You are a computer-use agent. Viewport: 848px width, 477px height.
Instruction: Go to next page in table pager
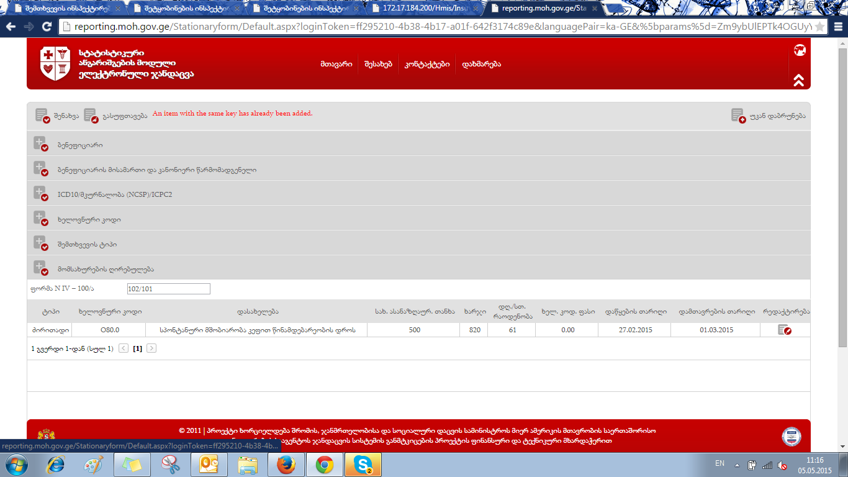point(151,348)
